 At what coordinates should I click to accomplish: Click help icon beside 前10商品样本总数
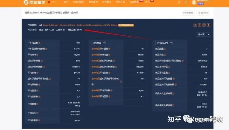pyautogui.click(x=109, y=49)
